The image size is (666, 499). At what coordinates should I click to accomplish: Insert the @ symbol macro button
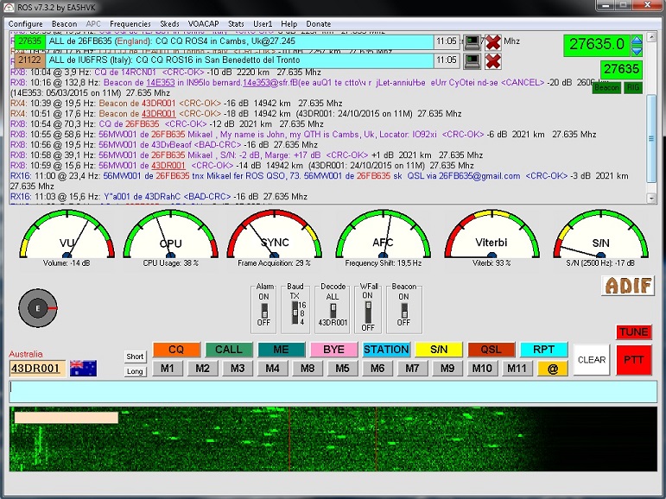[x=553, y=369]
